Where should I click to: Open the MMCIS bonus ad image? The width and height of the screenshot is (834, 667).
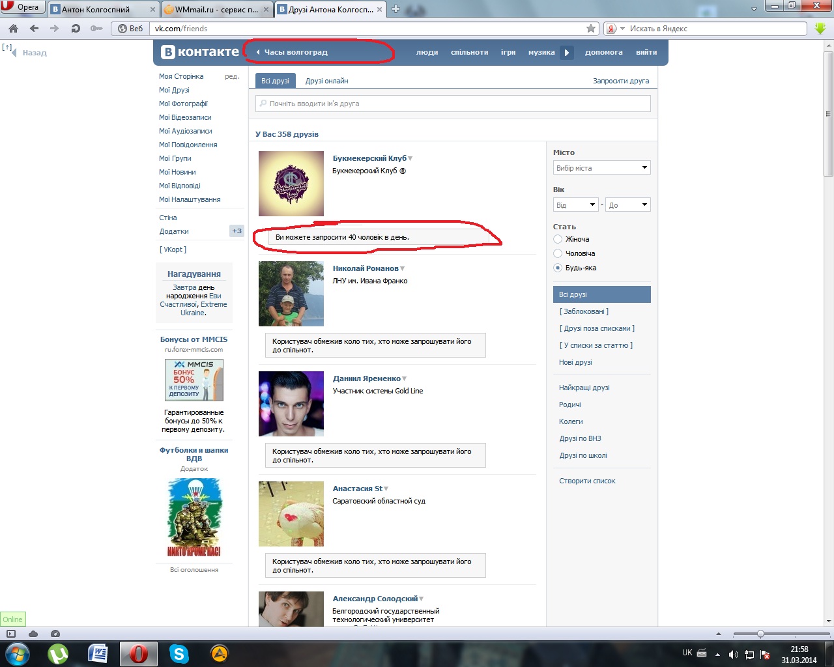(x=194, y=380)
